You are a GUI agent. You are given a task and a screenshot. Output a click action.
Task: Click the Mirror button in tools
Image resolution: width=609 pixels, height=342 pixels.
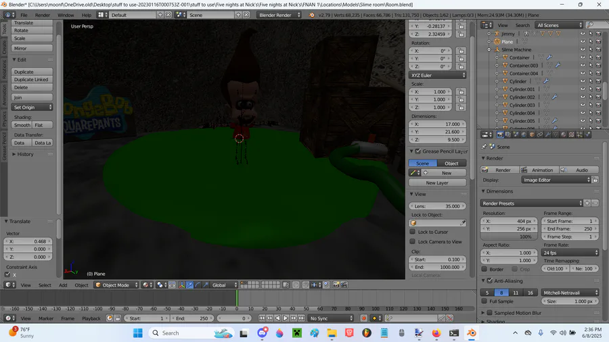(x=32, y=49)
